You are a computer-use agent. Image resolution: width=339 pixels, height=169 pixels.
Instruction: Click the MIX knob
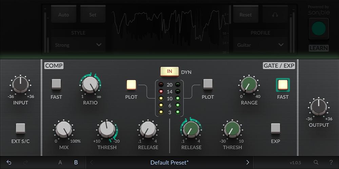click(64, 129)
